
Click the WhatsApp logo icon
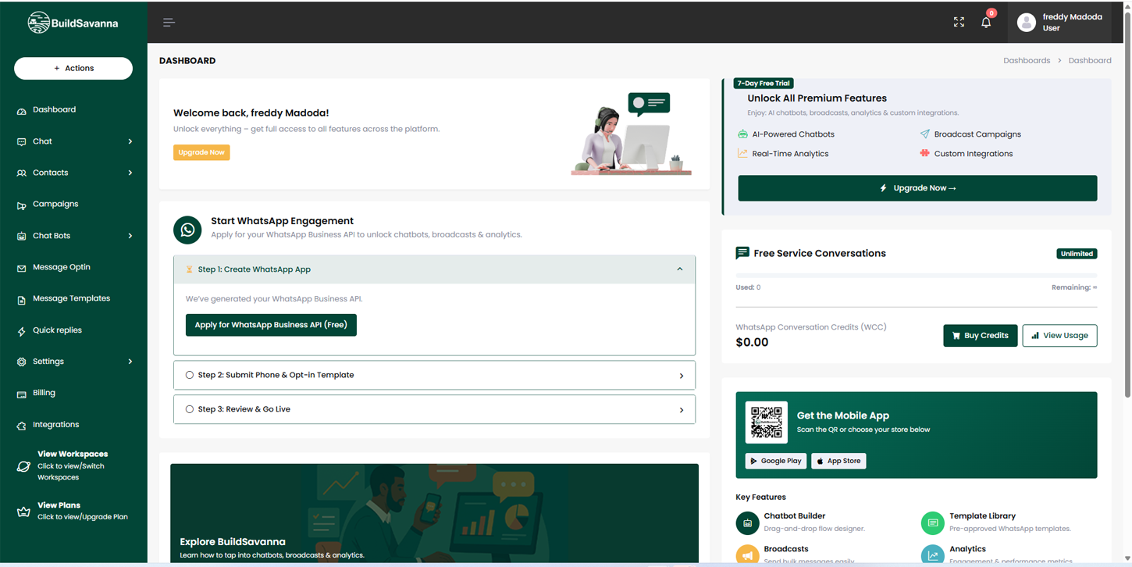point(187,230)
